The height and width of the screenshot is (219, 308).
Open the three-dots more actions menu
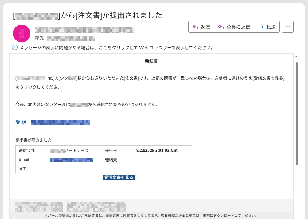[287, 27]
